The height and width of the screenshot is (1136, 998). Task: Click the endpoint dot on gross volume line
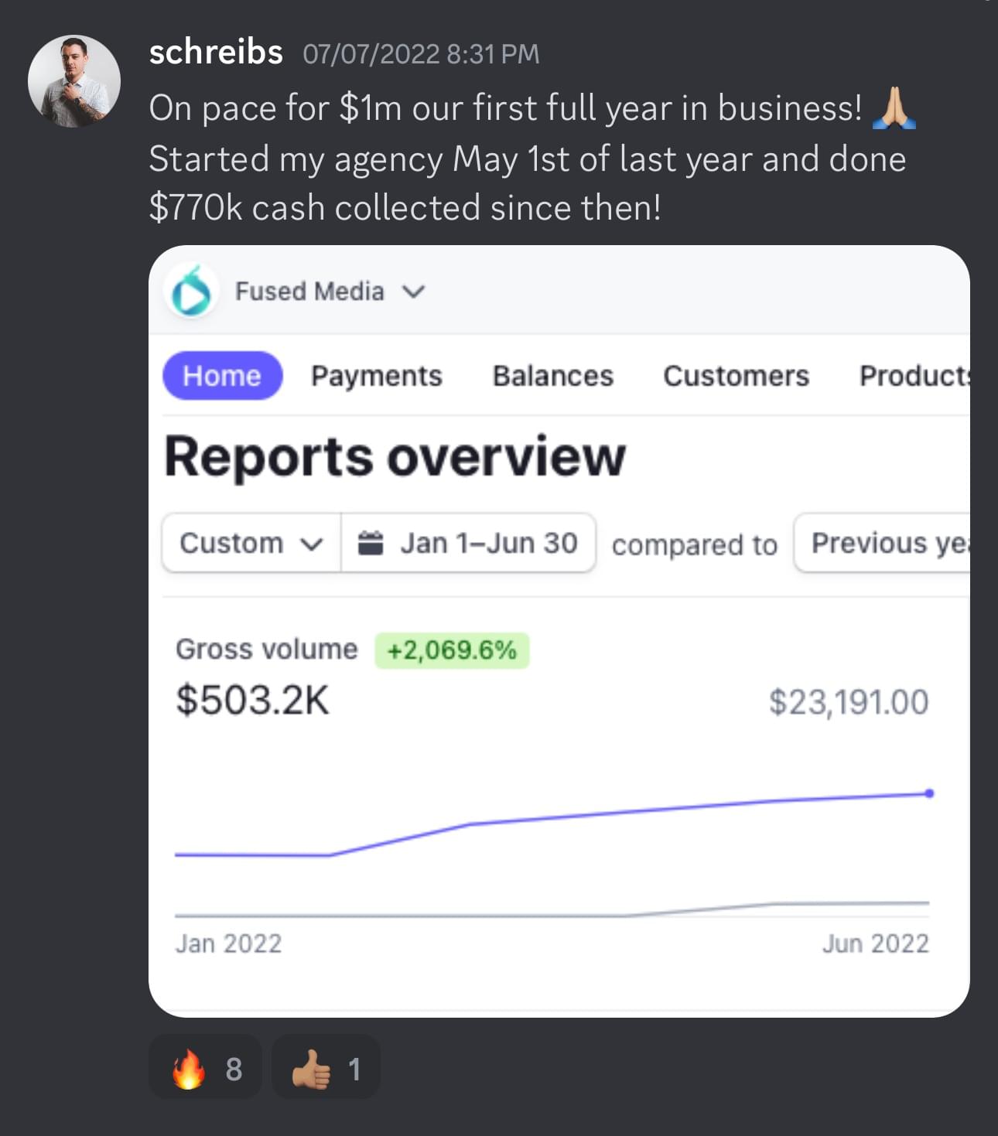point(929,793)
